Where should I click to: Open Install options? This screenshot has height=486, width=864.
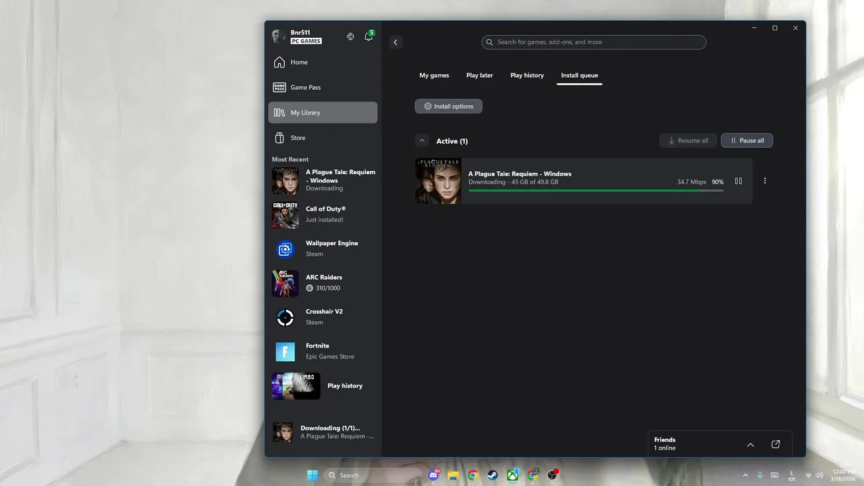click(449, 106)
